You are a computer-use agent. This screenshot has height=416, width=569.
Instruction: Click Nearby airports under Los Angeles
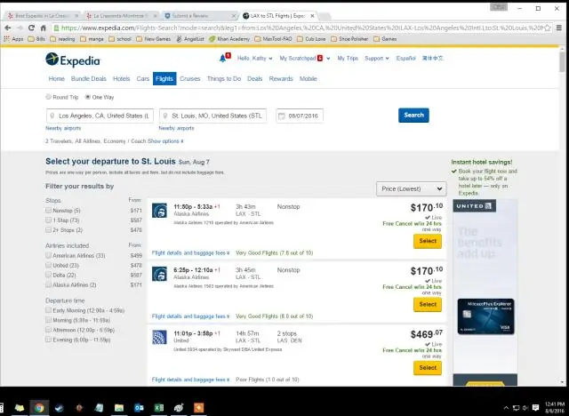(63, 128)
